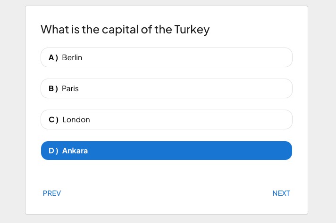Click the bold "C)" letter label

pyautogui.click(x=53, y=119)
